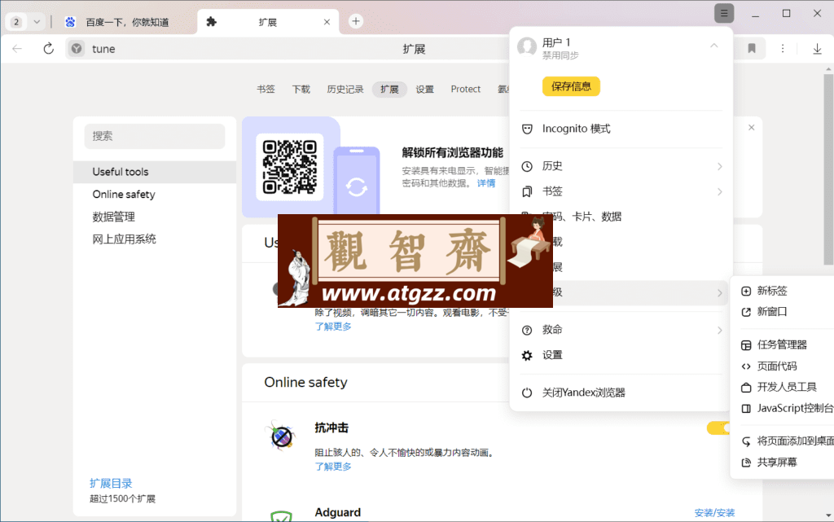Click the 新标签 plus icon

coord(746,291)
